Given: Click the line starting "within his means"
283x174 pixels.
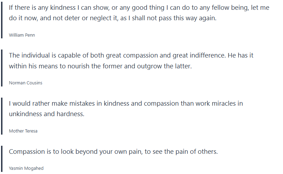Looking at the screenshot, I should coord(100,66).
